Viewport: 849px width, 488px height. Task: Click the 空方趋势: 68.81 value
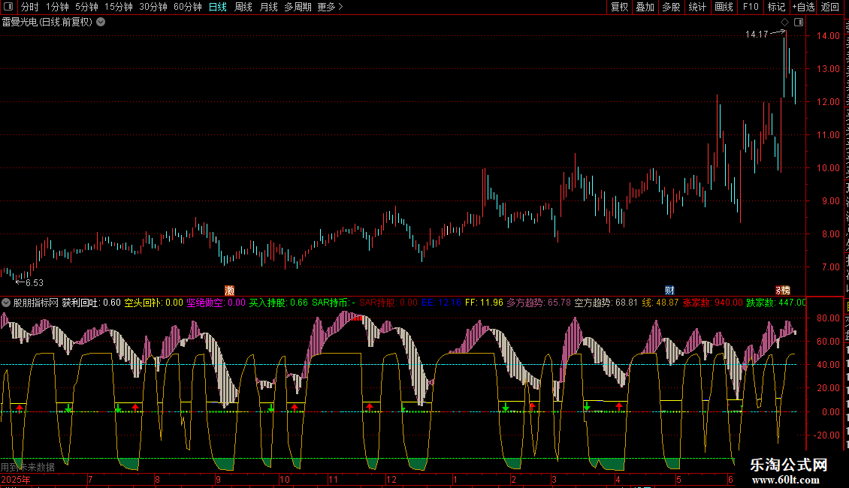pos(606,303)
